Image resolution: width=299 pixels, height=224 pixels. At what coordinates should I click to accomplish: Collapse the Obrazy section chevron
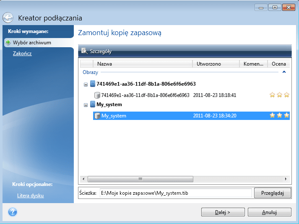[x=284, y=72]
